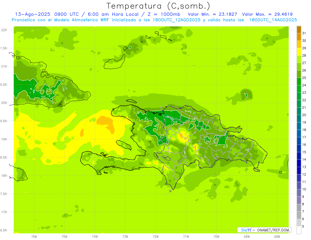Click the "ONAMET/REP.DOM." credit label
The height and width of the screenshot is (240, 311).
tap(274, 230)
